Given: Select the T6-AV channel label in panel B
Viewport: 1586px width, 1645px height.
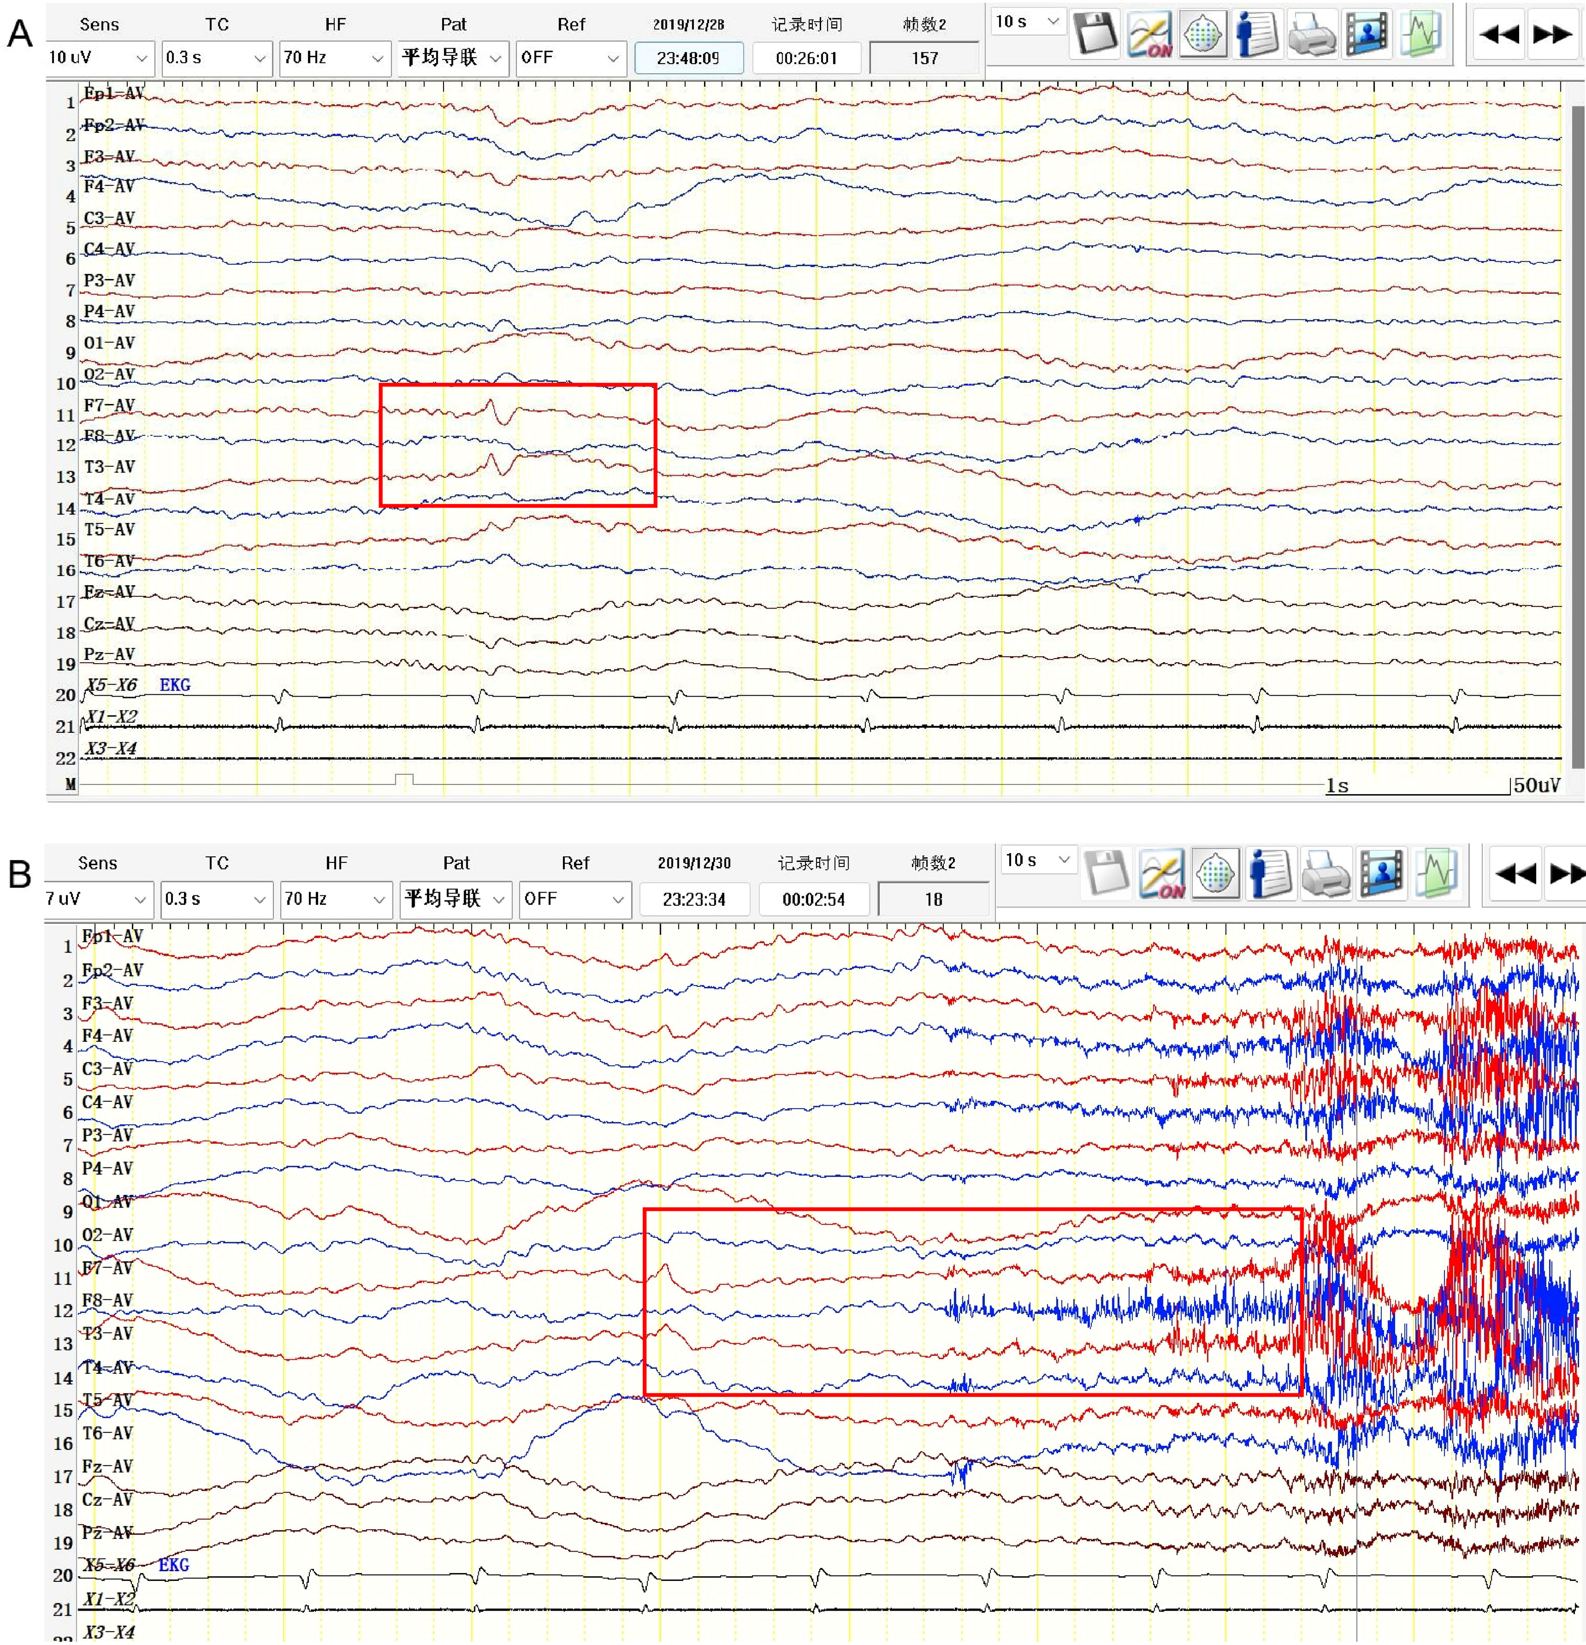Looking at the screenshot, I should coord(108,1433).
